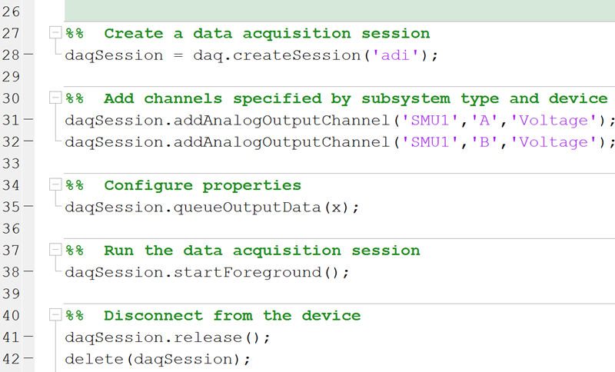Toggle breakpoint at line 35

[x=29, y=207]
